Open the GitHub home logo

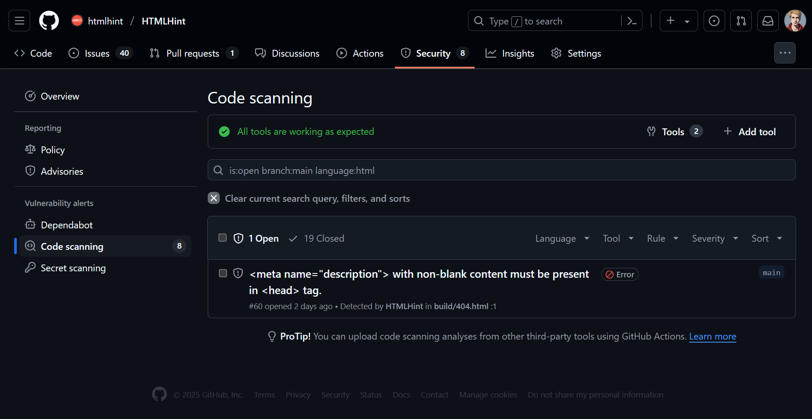coord(49,20)
